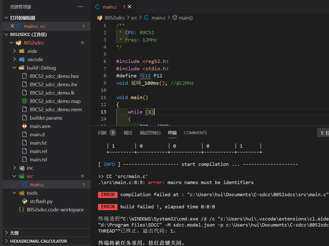This screenshot has width=329, height=246.
Task: Open builder.params from the file tree
Action: pyautogui.click(x=46, y=118)
